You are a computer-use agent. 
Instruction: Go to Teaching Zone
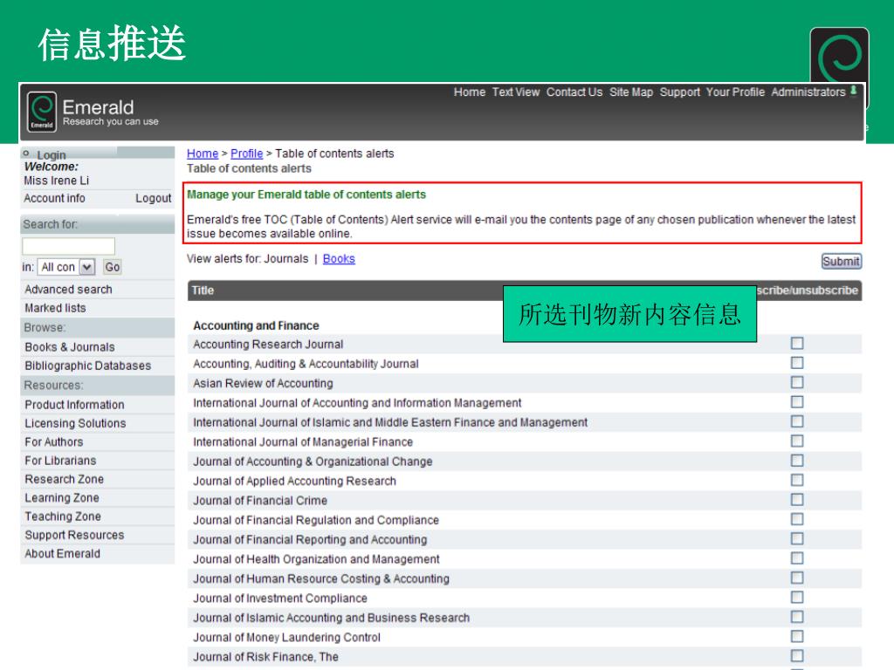pyautogui.click(x=63, y=516)
